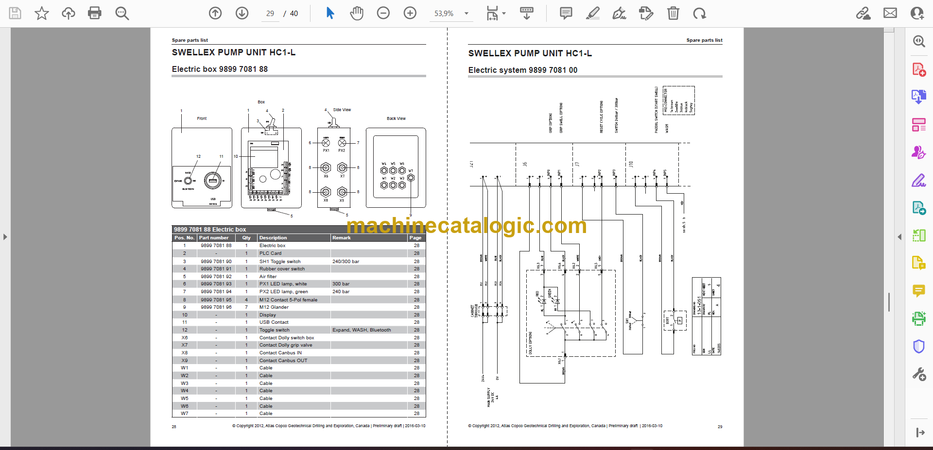Click 'Contact Dolly grip valve' row

(299, 345)
